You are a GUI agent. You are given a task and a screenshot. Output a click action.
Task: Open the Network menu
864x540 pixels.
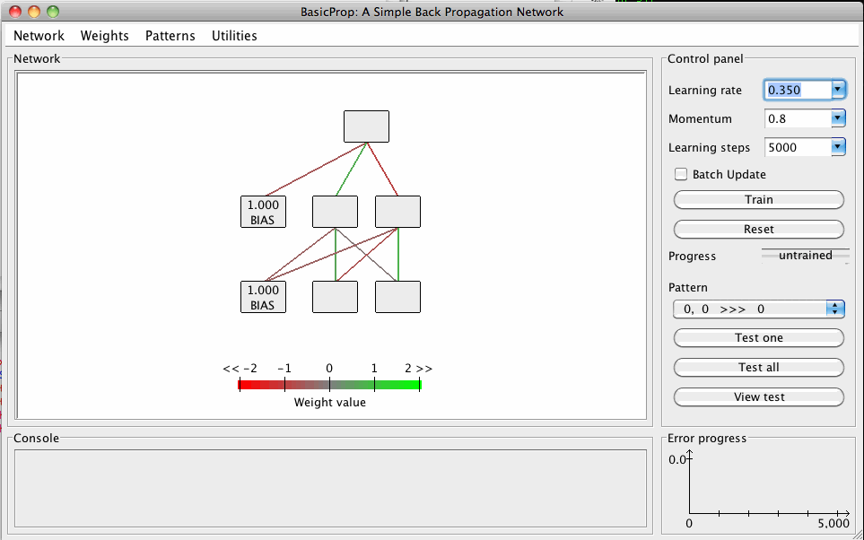39,36
